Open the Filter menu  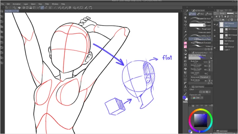(x=47, y=4)
